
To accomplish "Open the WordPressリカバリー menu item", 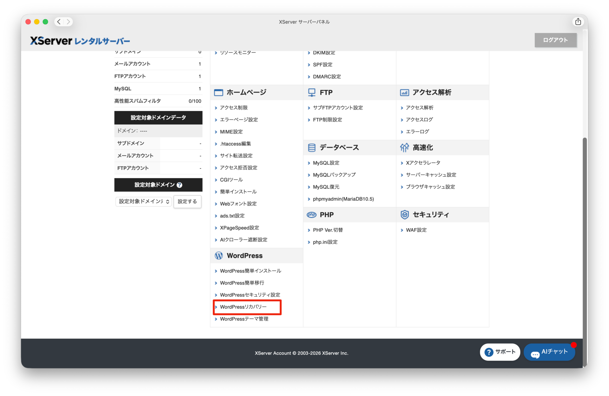I will (x=243, y=307).
